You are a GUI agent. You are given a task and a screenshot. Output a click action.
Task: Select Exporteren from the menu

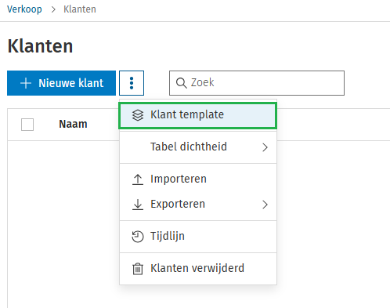198,205
